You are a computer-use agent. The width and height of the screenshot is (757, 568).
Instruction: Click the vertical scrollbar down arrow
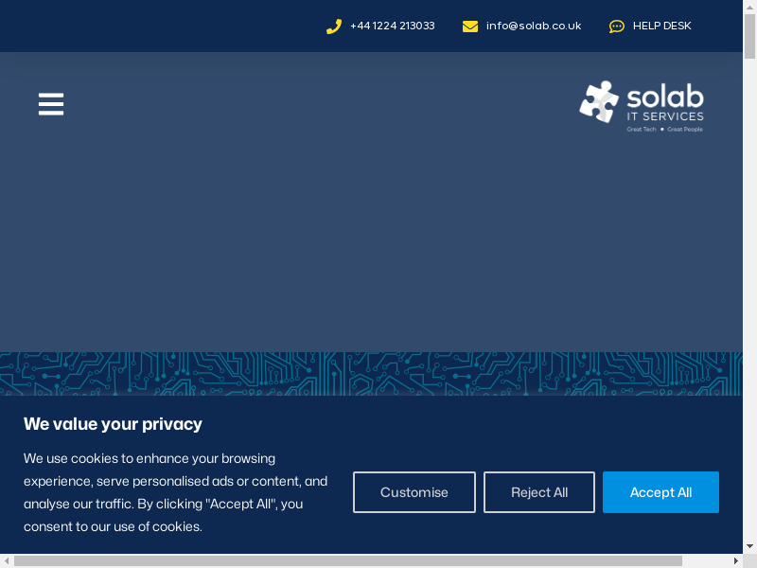coord(749,546)
